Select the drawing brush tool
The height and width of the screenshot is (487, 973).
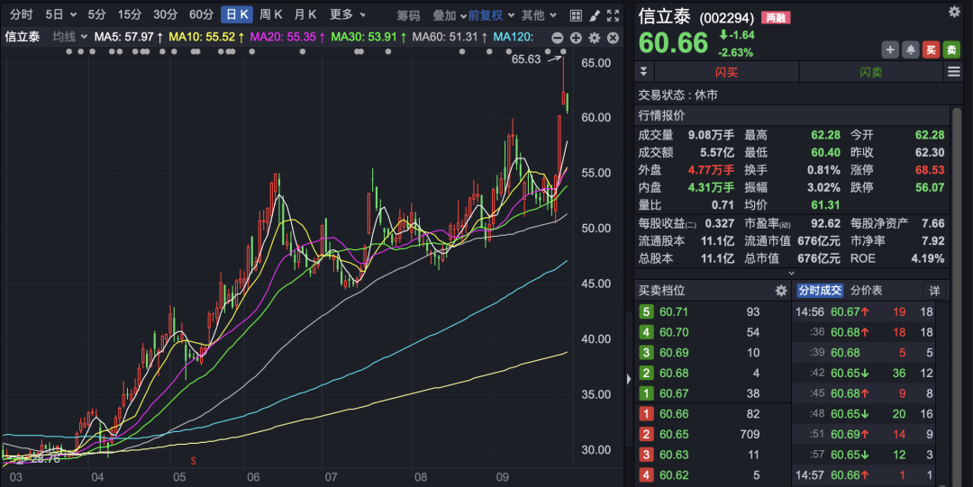point(594,15)
